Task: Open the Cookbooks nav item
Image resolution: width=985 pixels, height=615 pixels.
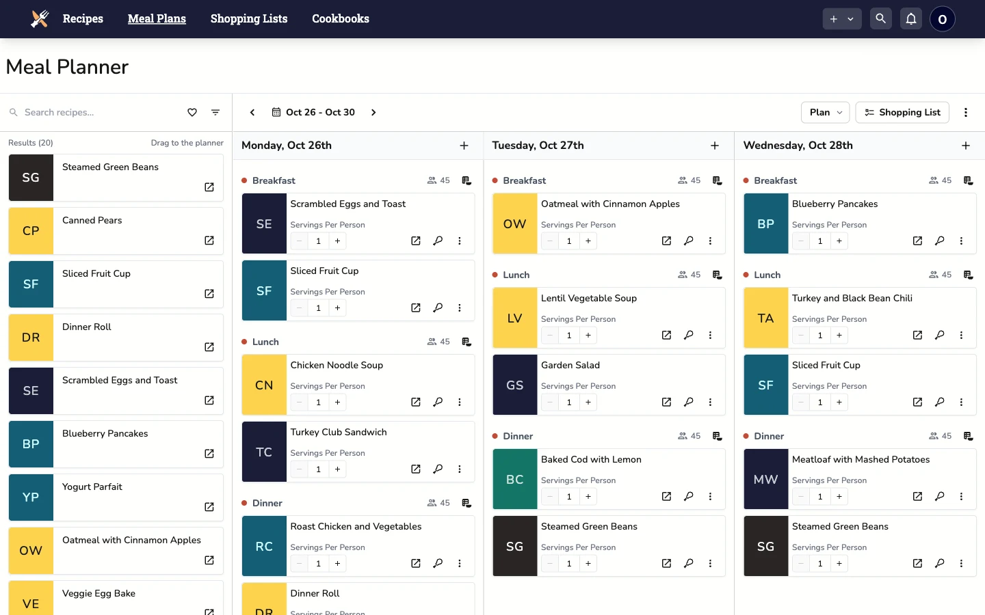Action: pos(341,18)
